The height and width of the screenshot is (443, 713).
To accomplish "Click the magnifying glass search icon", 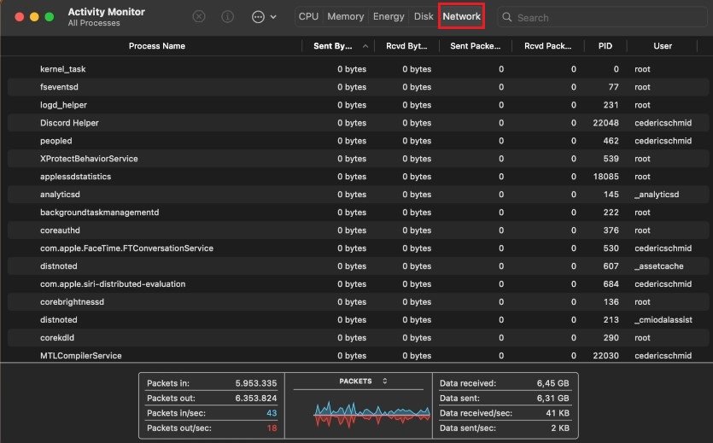I will point(507,17).
